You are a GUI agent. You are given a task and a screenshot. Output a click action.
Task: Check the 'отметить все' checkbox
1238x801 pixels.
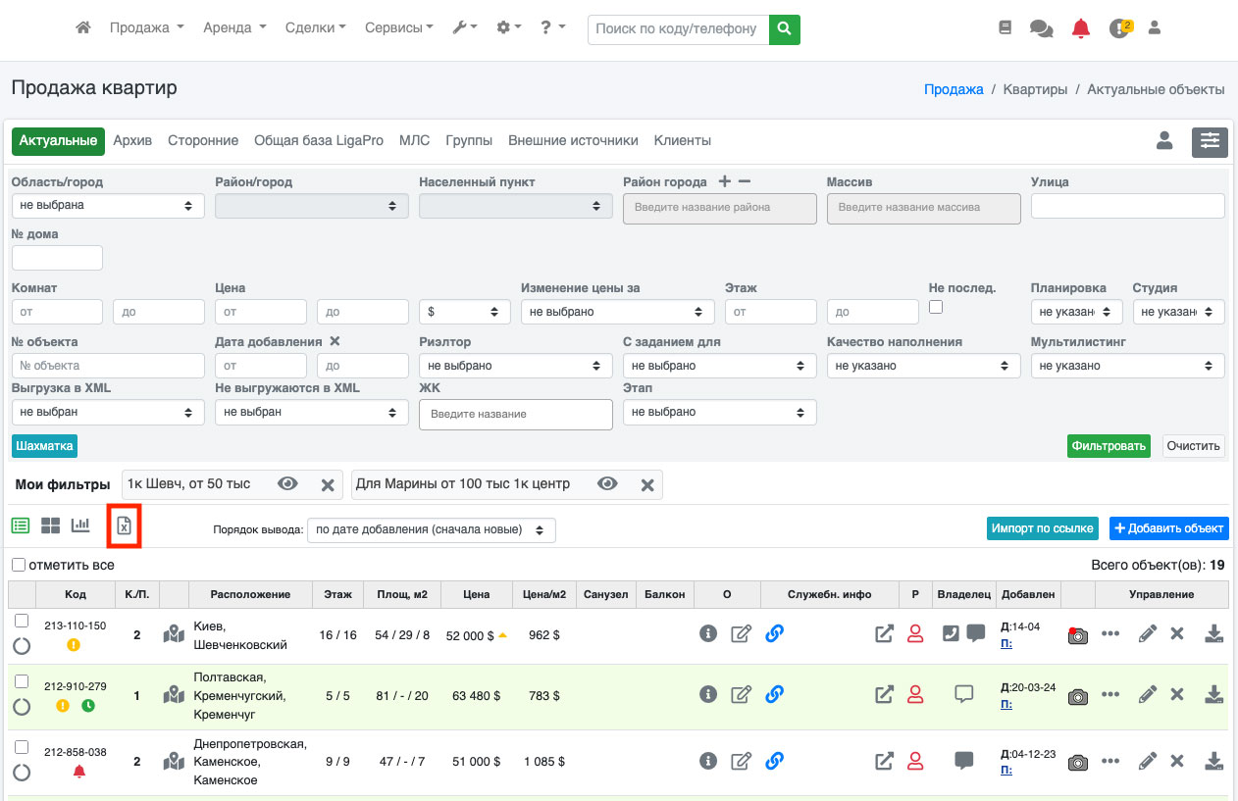tap(19, 565)
